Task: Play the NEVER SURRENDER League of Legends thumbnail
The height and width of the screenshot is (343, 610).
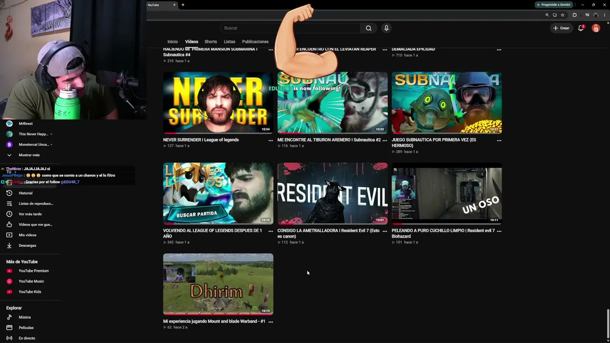Action: (218, 103)
